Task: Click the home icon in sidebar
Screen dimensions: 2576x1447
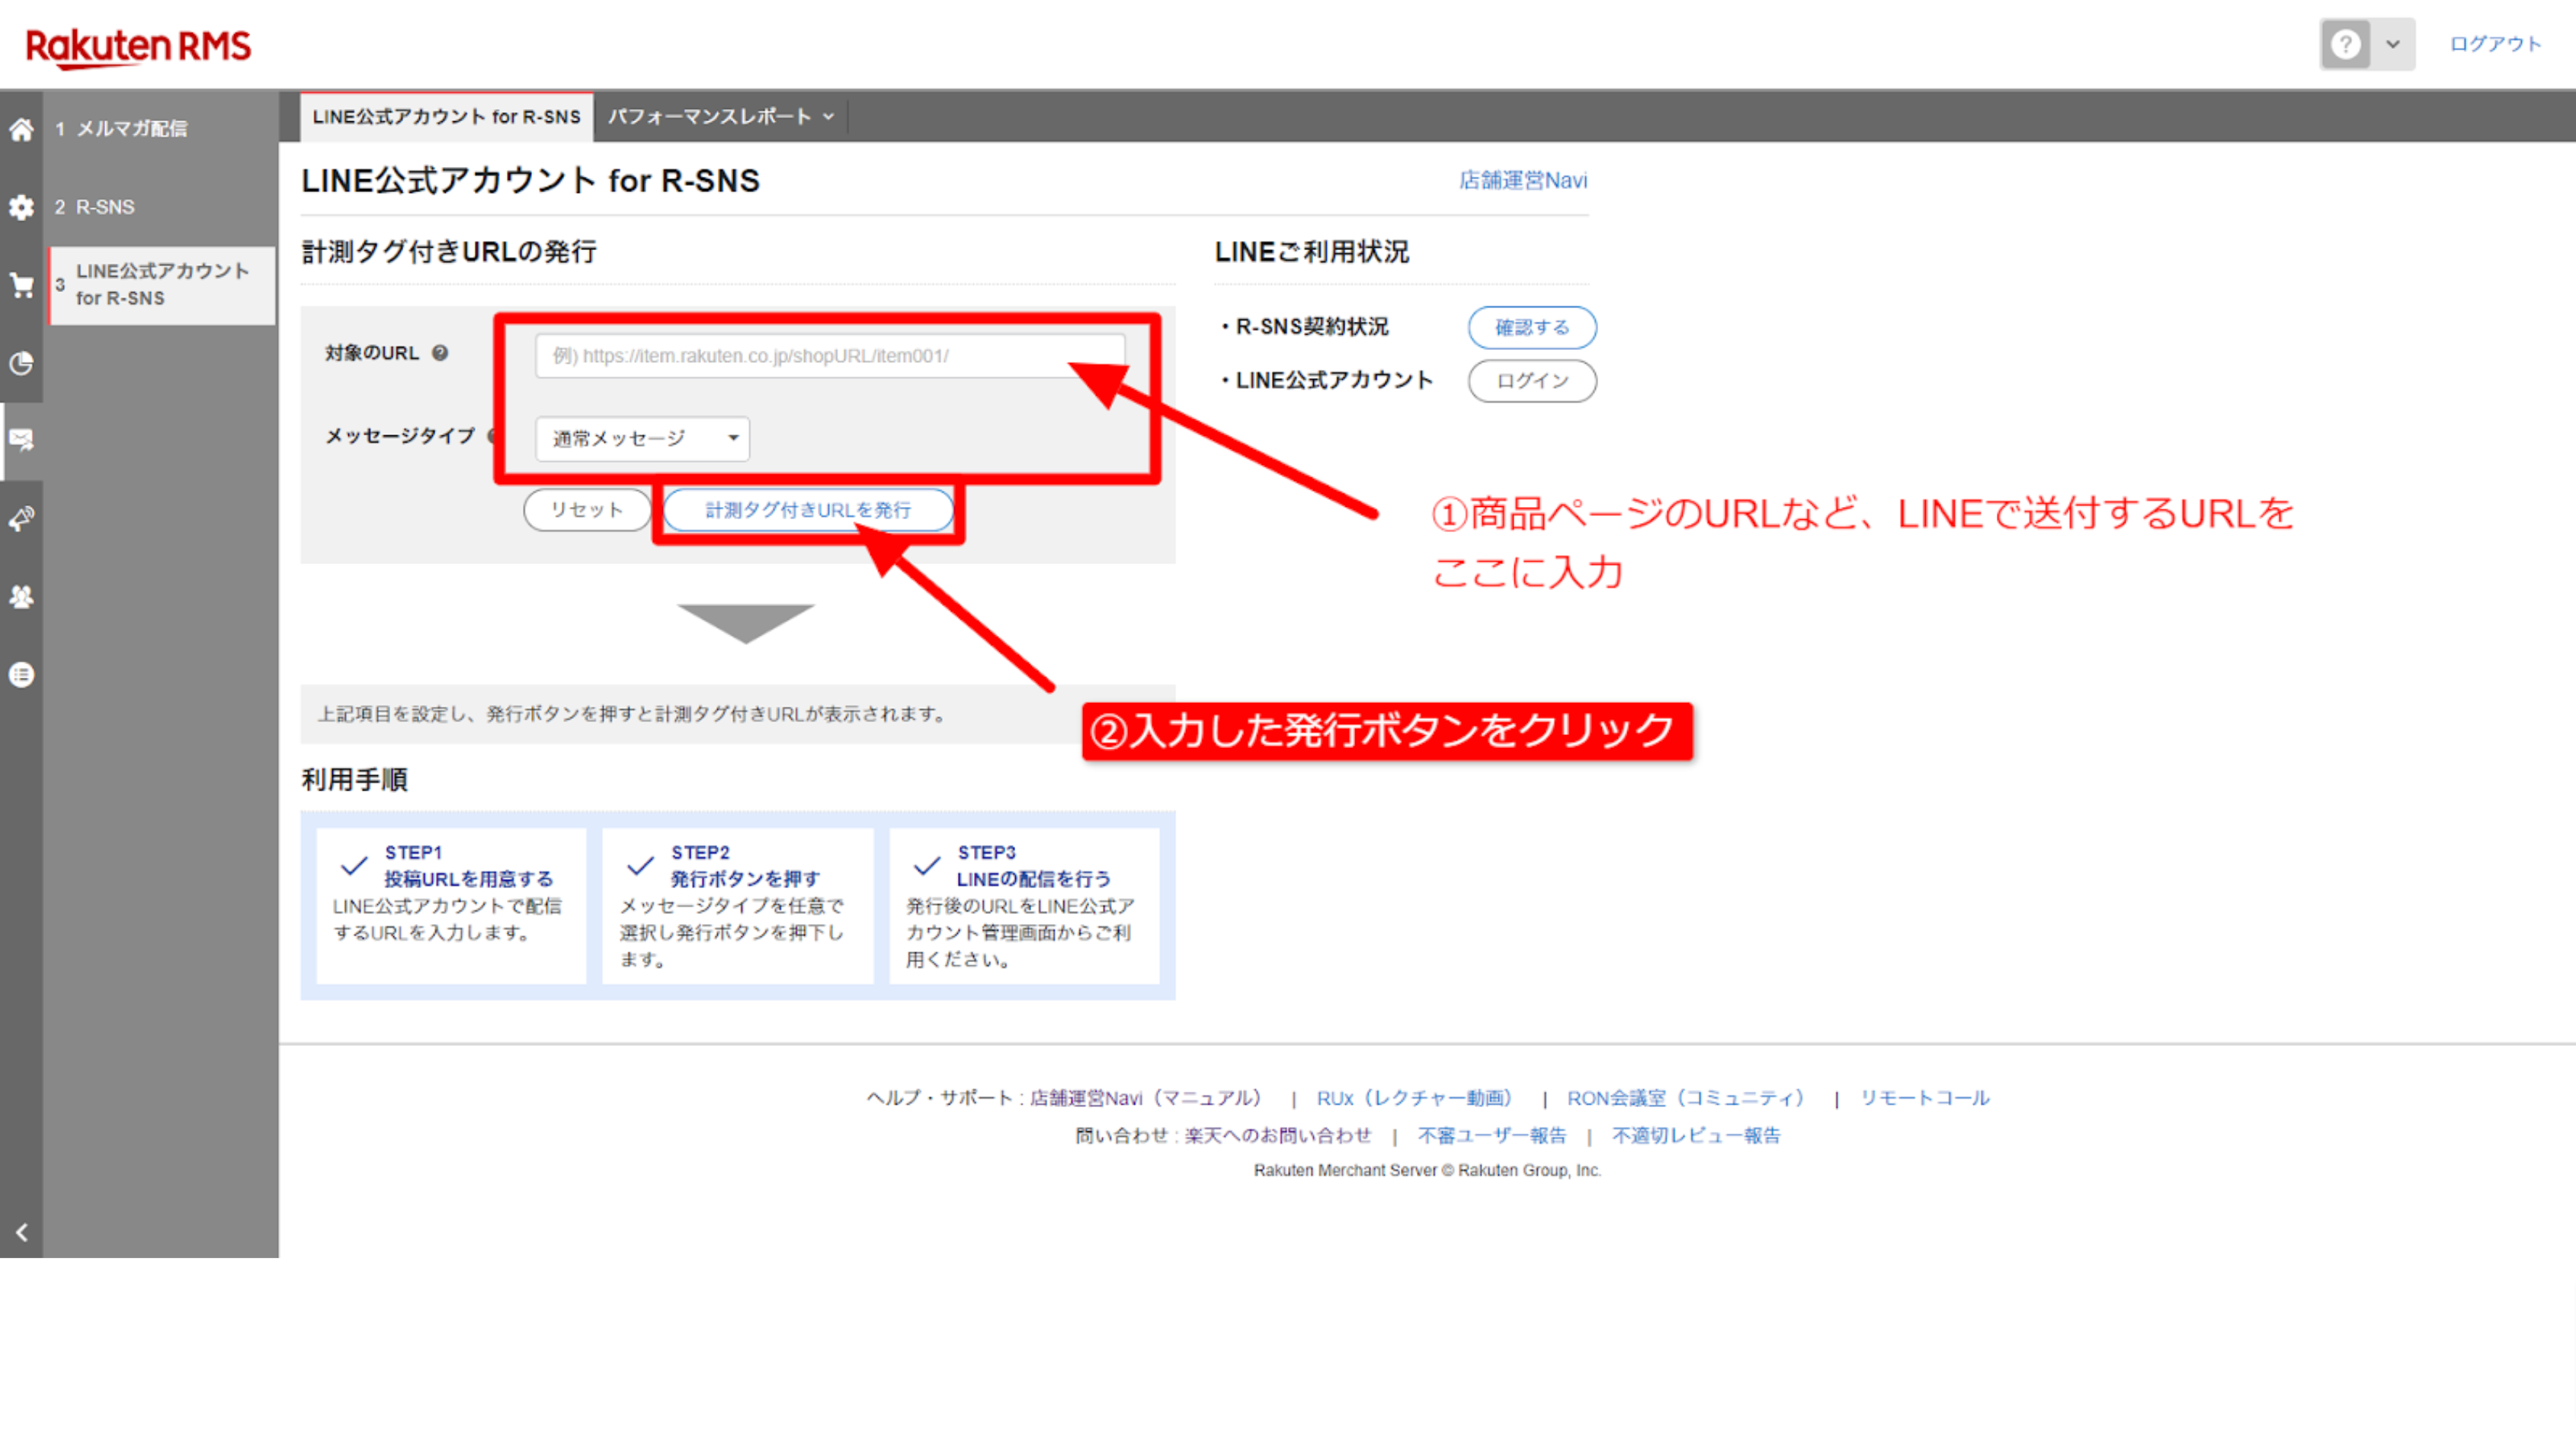Action: tap(21, 129)
